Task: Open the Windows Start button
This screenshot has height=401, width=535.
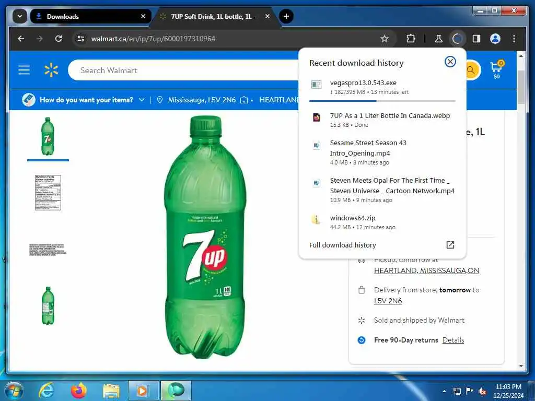Action: pyautogui.click(x=14, y=391)
